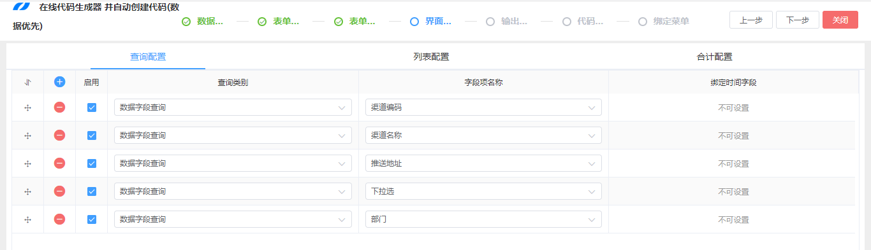
Task: Go to the 界面 step label
Action: click(x=439, y=22)
